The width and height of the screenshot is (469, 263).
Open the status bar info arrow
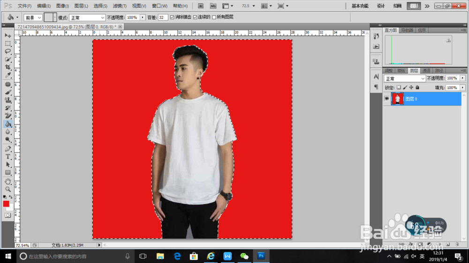(99, 245)
